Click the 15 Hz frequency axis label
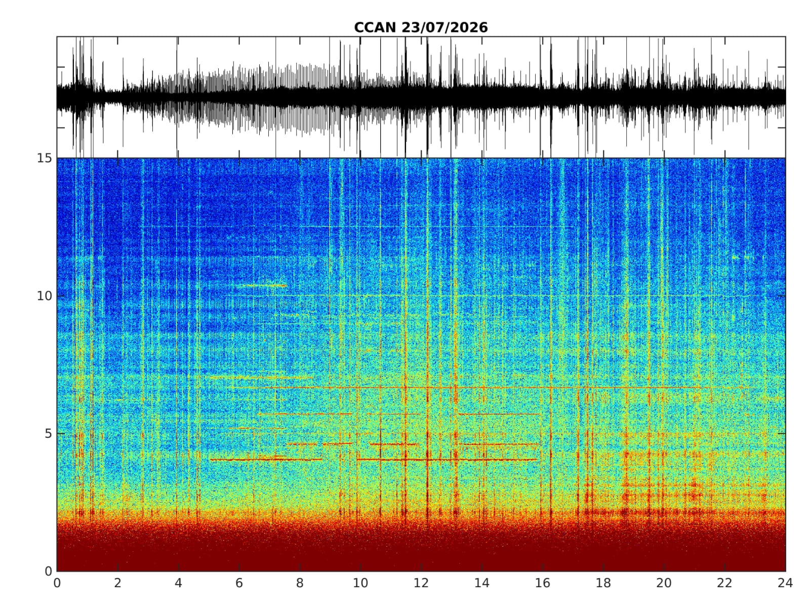The width and height of the screenshot is (810, 608). 45,158
